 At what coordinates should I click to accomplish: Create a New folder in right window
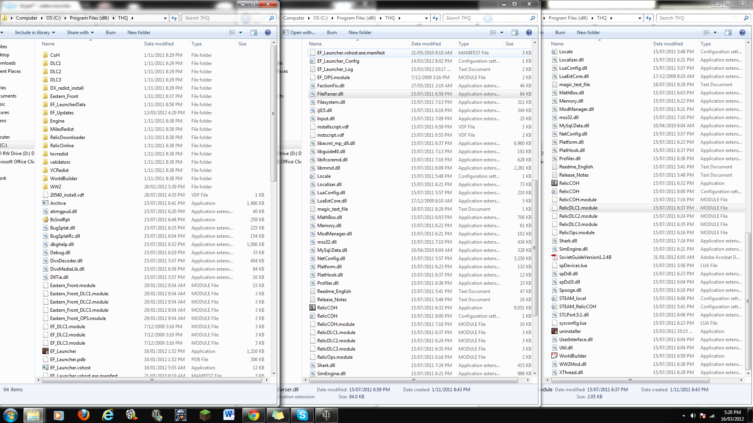coord(588,33)
